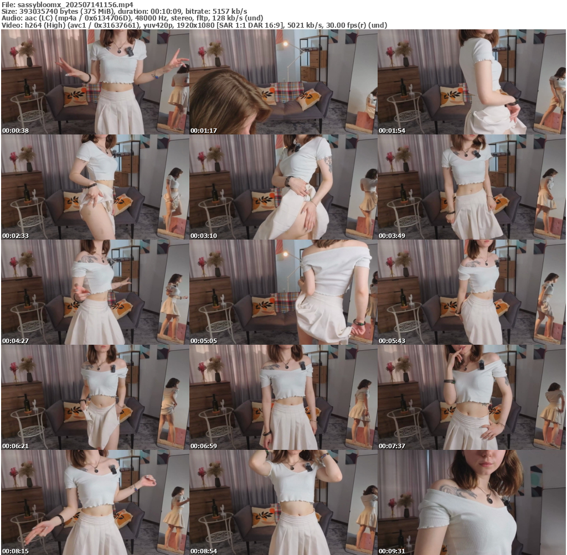The image size is (567, 555).
Task: Open the thumbnail stamped 00:02:33
Action: pos(95,187)
